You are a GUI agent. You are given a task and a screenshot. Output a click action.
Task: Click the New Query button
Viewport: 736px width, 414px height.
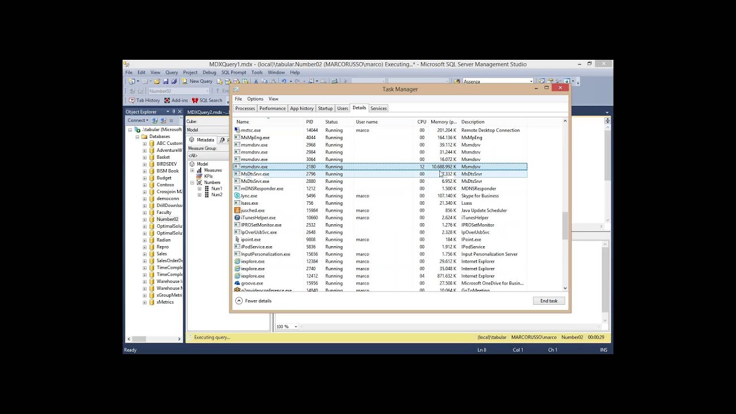coord(197,81)
